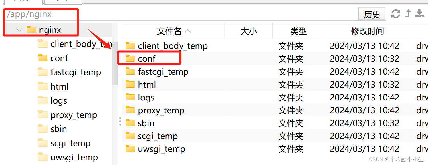The width and height of the screenshot is (428, 165).
Task: Click the folder icon of html in file list
Action: (x=130, y=84)
